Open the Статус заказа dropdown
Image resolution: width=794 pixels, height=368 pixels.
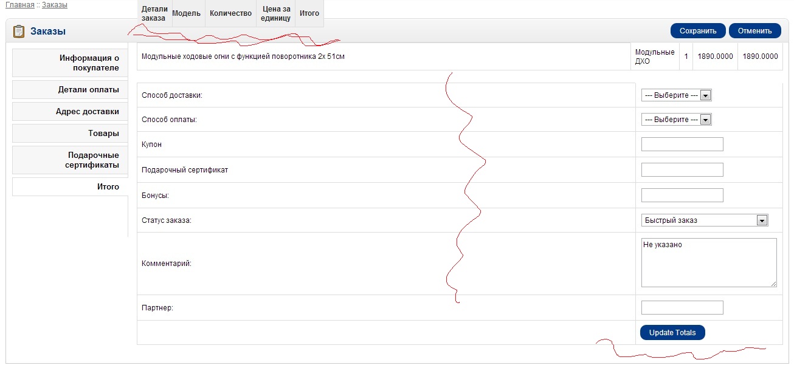point(705,220)
